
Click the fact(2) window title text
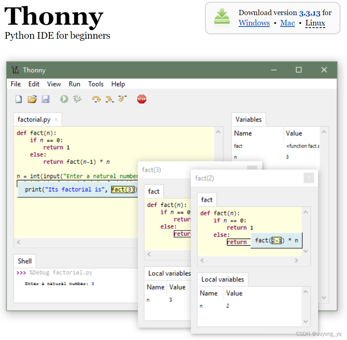205,178
